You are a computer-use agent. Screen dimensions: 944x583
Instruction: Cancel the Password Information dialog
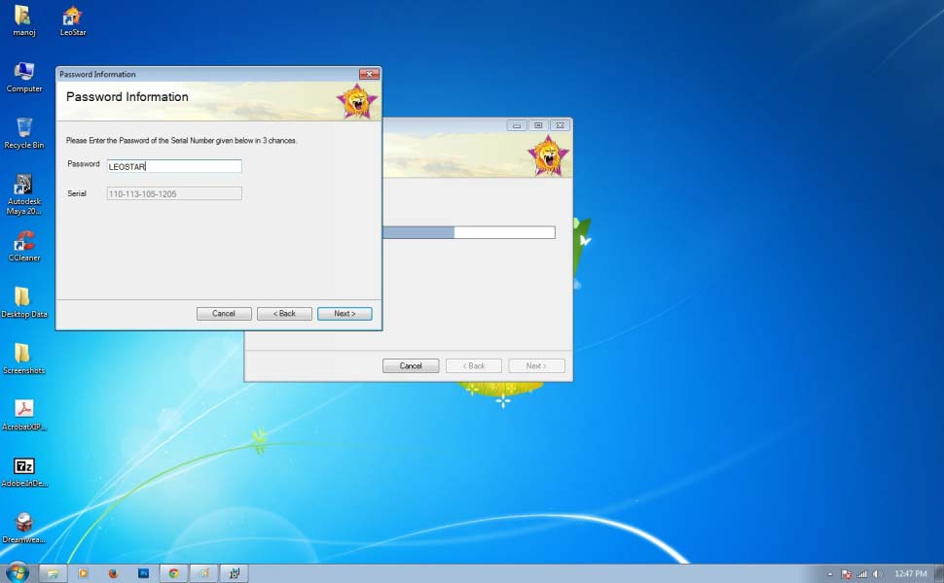click(224, 314)
